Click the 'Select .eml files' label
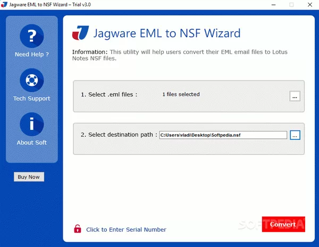319x247 pixels. 109,94
